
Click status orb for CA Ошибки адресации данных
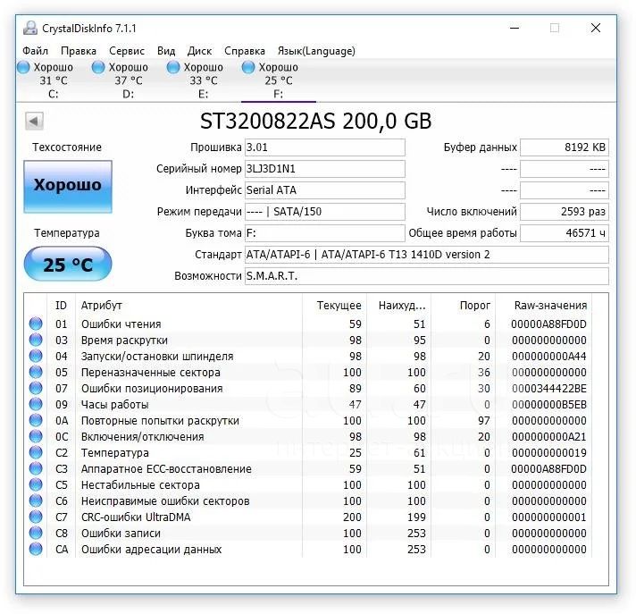36,549
